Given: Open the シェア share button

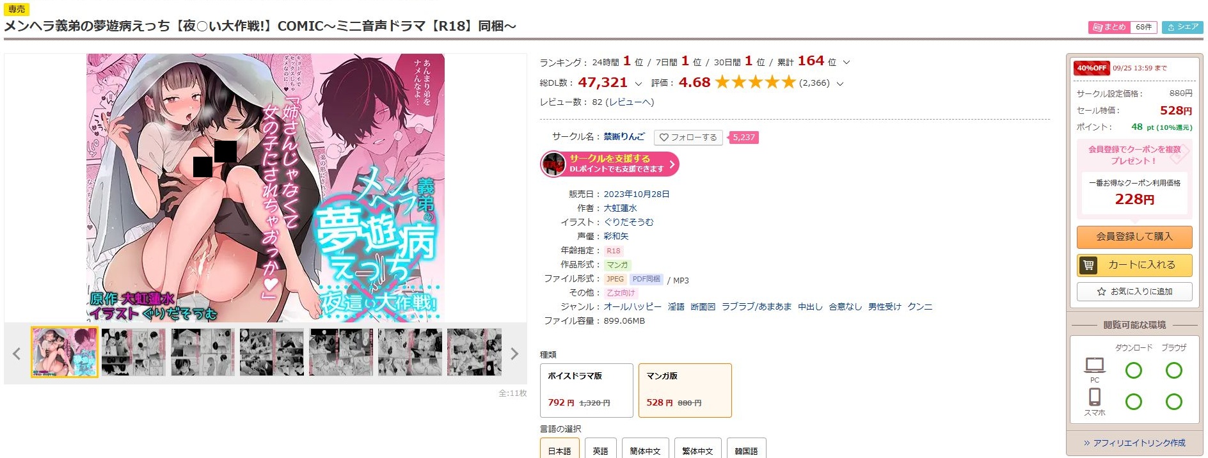Looking at the screenshot, I should pos(1182,27).
